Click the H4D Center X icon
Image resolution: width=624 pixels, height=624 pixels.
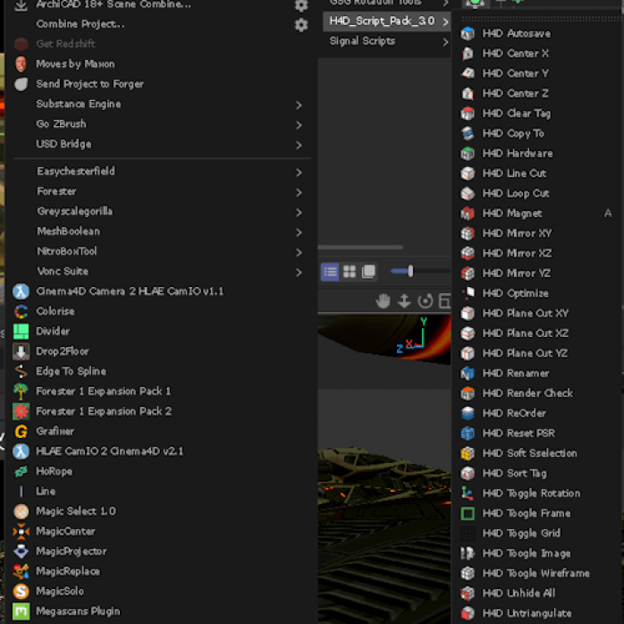(x=468, y=54)
